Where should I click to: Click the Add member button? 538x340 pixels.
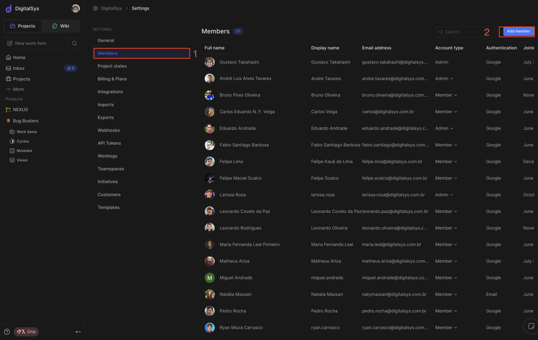click(518, 31)
